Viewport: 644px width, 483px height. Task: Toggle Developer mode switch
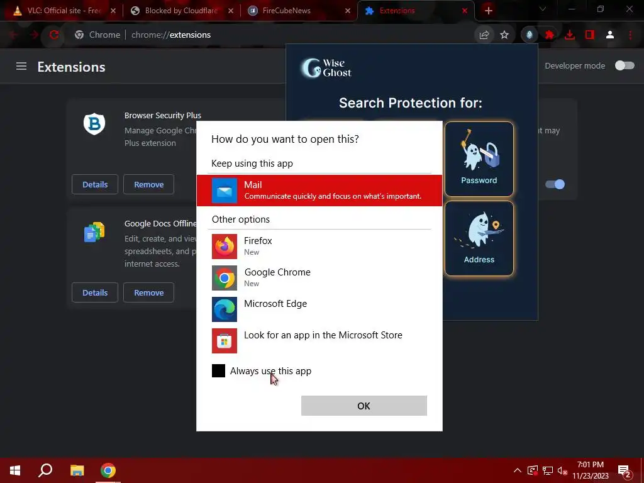(x=625, y=65)
